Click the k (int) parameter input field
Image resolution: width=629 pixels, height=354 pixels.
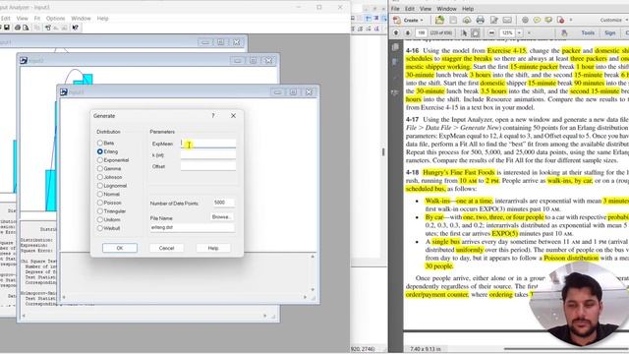pyautogui.click(x=207, y=154)
